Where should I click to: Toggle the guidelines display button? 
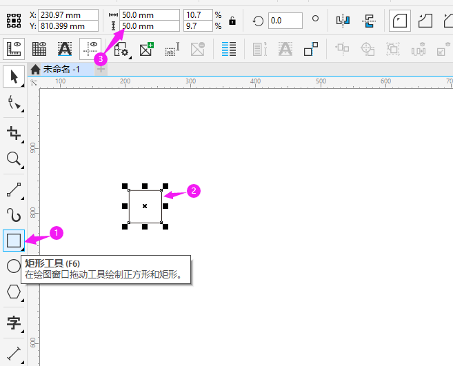(90, 48)
